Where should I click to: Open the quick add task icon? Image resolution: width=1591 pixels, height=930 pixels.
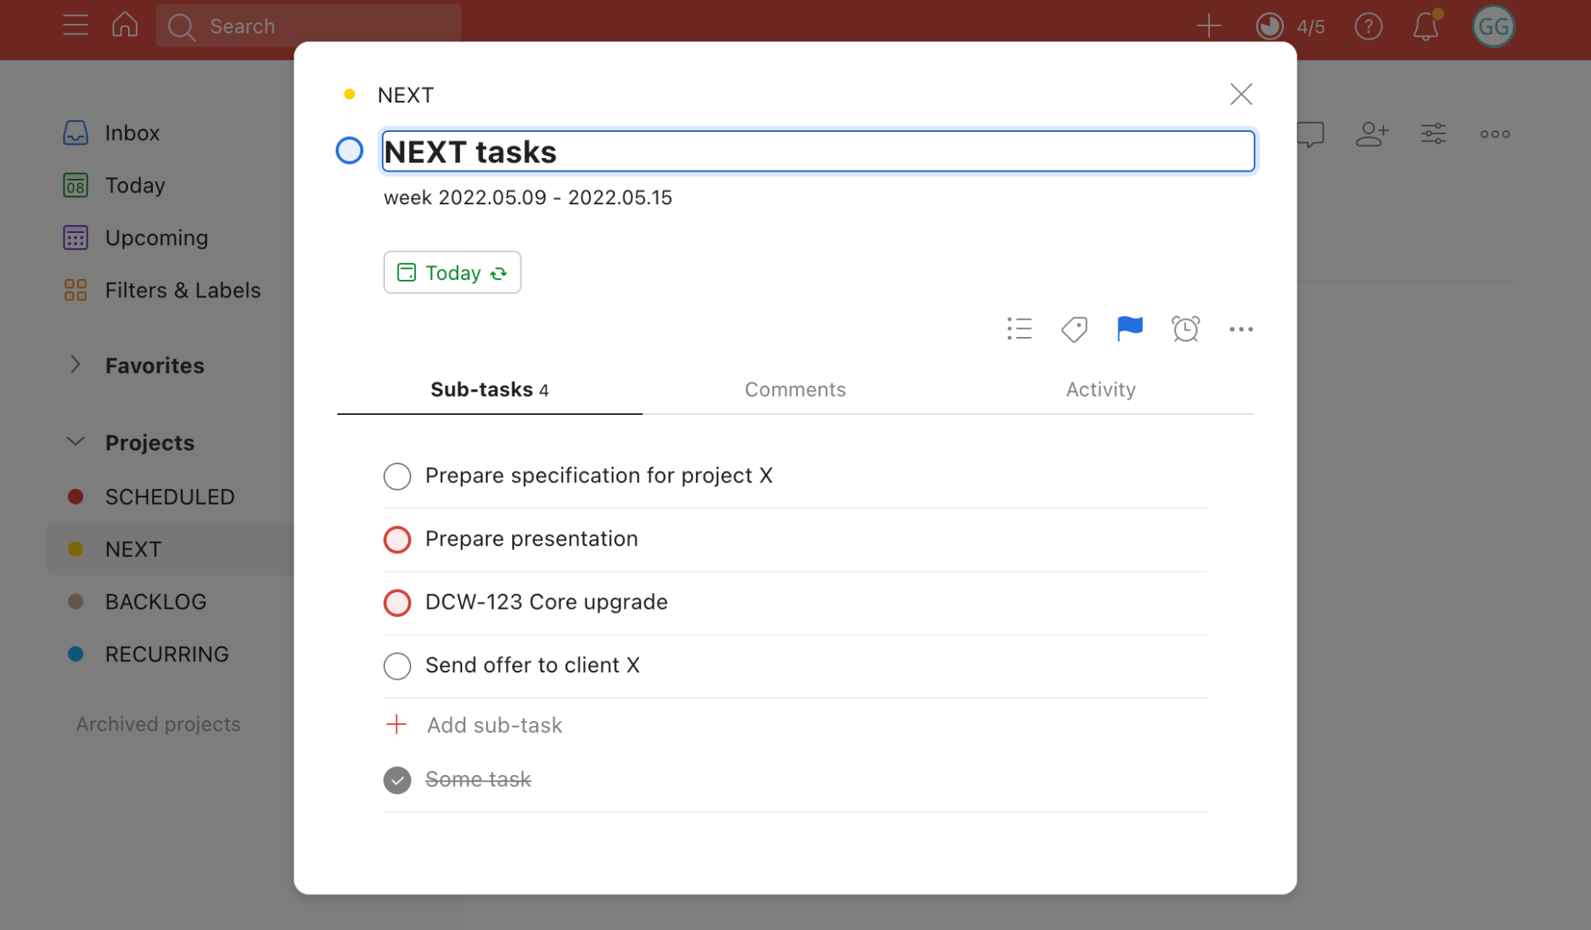[1208, 25]
